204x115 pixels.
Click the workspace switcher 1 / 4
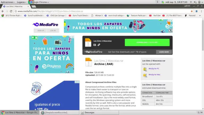(200, 112)
